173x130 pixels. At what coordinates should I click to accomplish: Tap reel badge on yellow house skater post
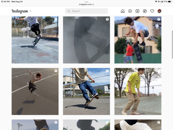(x=159, y=19)
